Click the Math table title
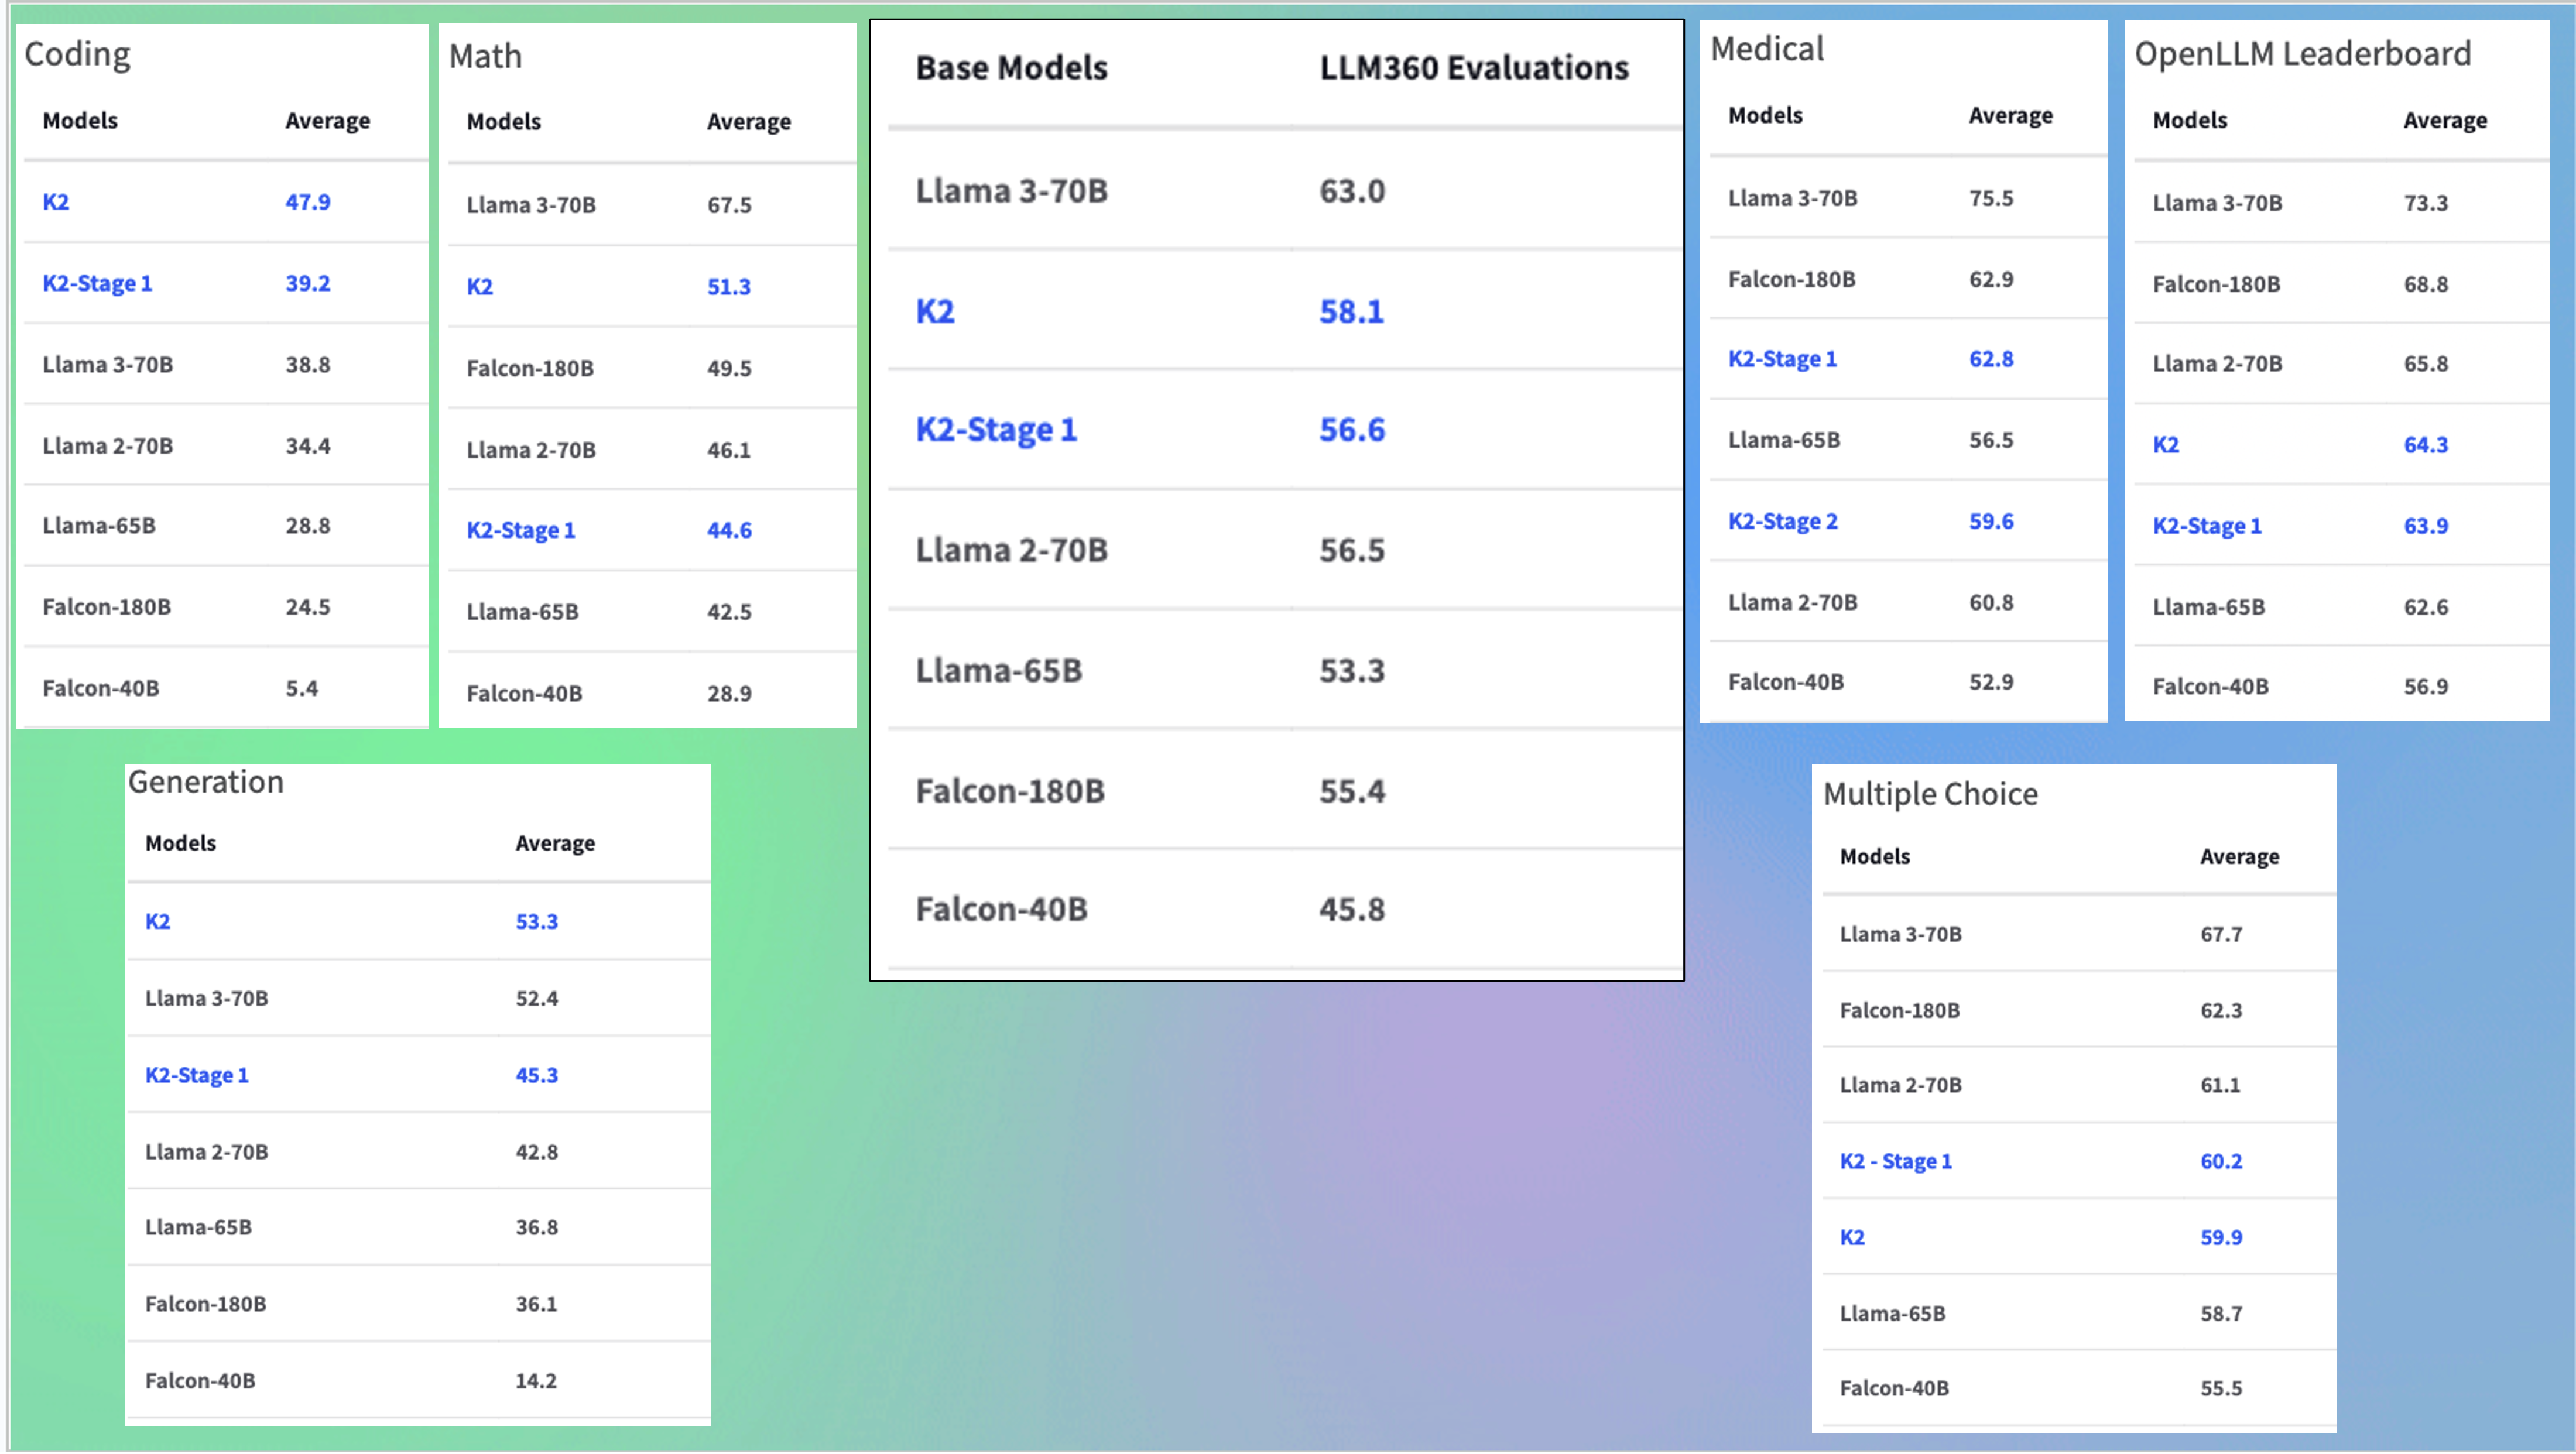Screen dimensions: 2576x1454 coord(485,56)
